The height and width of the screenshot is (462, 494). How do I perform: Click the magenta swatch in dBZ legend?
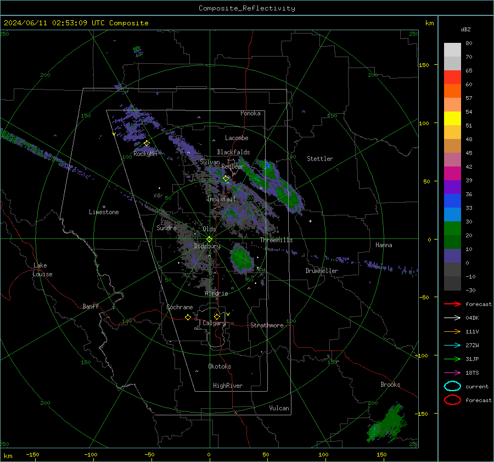click(x=452, y=173)
